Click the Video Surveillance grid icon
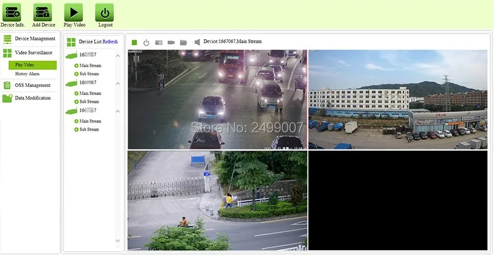This screenshot has width=494, height=255. pyautogui.click(x=7, y=53)
